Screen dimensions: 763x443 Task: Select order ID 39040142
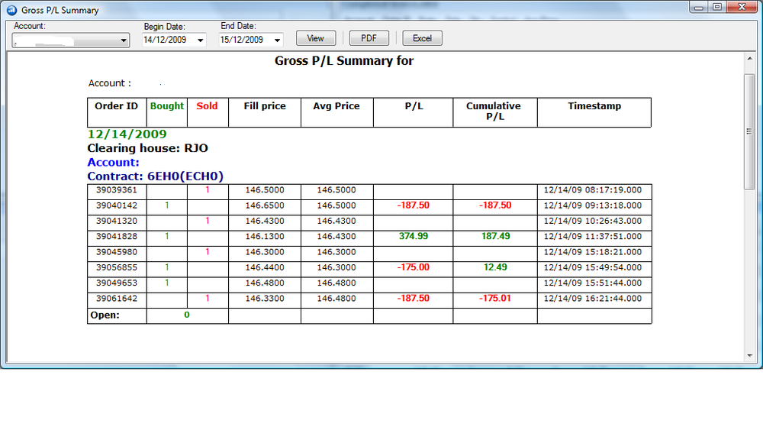pos(116,205)
